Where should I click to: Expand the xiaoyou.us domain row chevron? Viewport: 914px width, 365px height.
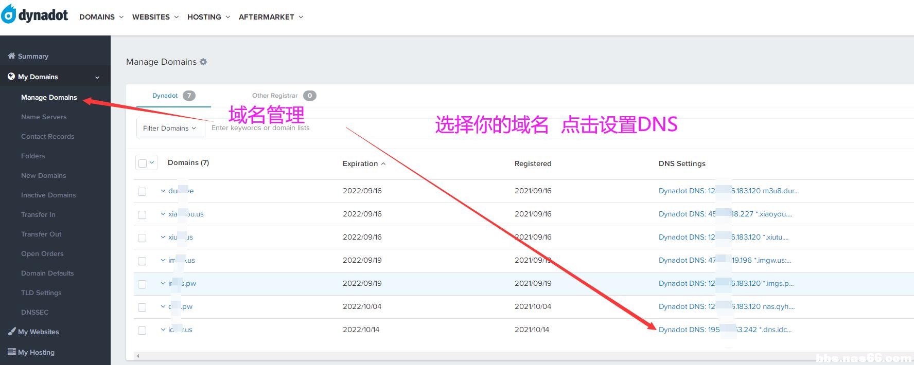(x=163, y=214)
